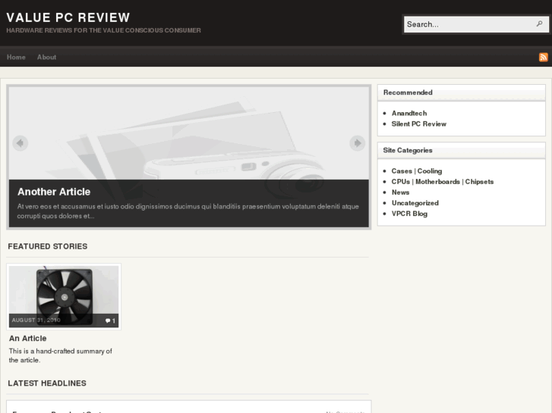Screen dimensions: 552x413
Task: Open the Anandtech recommended link
Action: pyautogui.click(x=409, y=113)
